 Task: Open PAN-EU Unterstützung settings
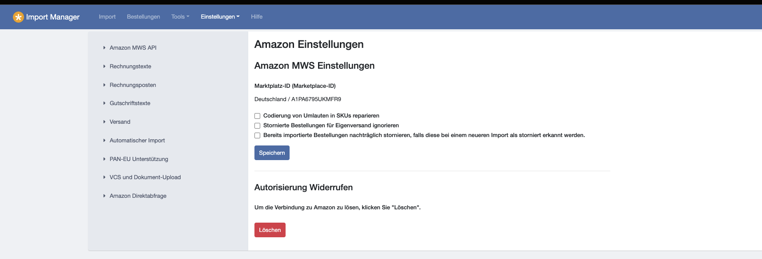(x=139, y=159)
